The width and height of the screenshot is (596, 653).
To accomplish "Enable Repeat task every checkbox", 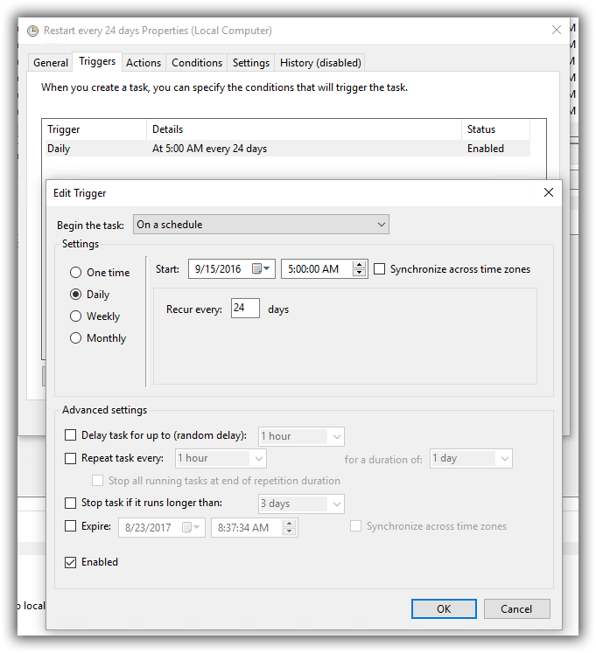I will [x=71, y=458].
